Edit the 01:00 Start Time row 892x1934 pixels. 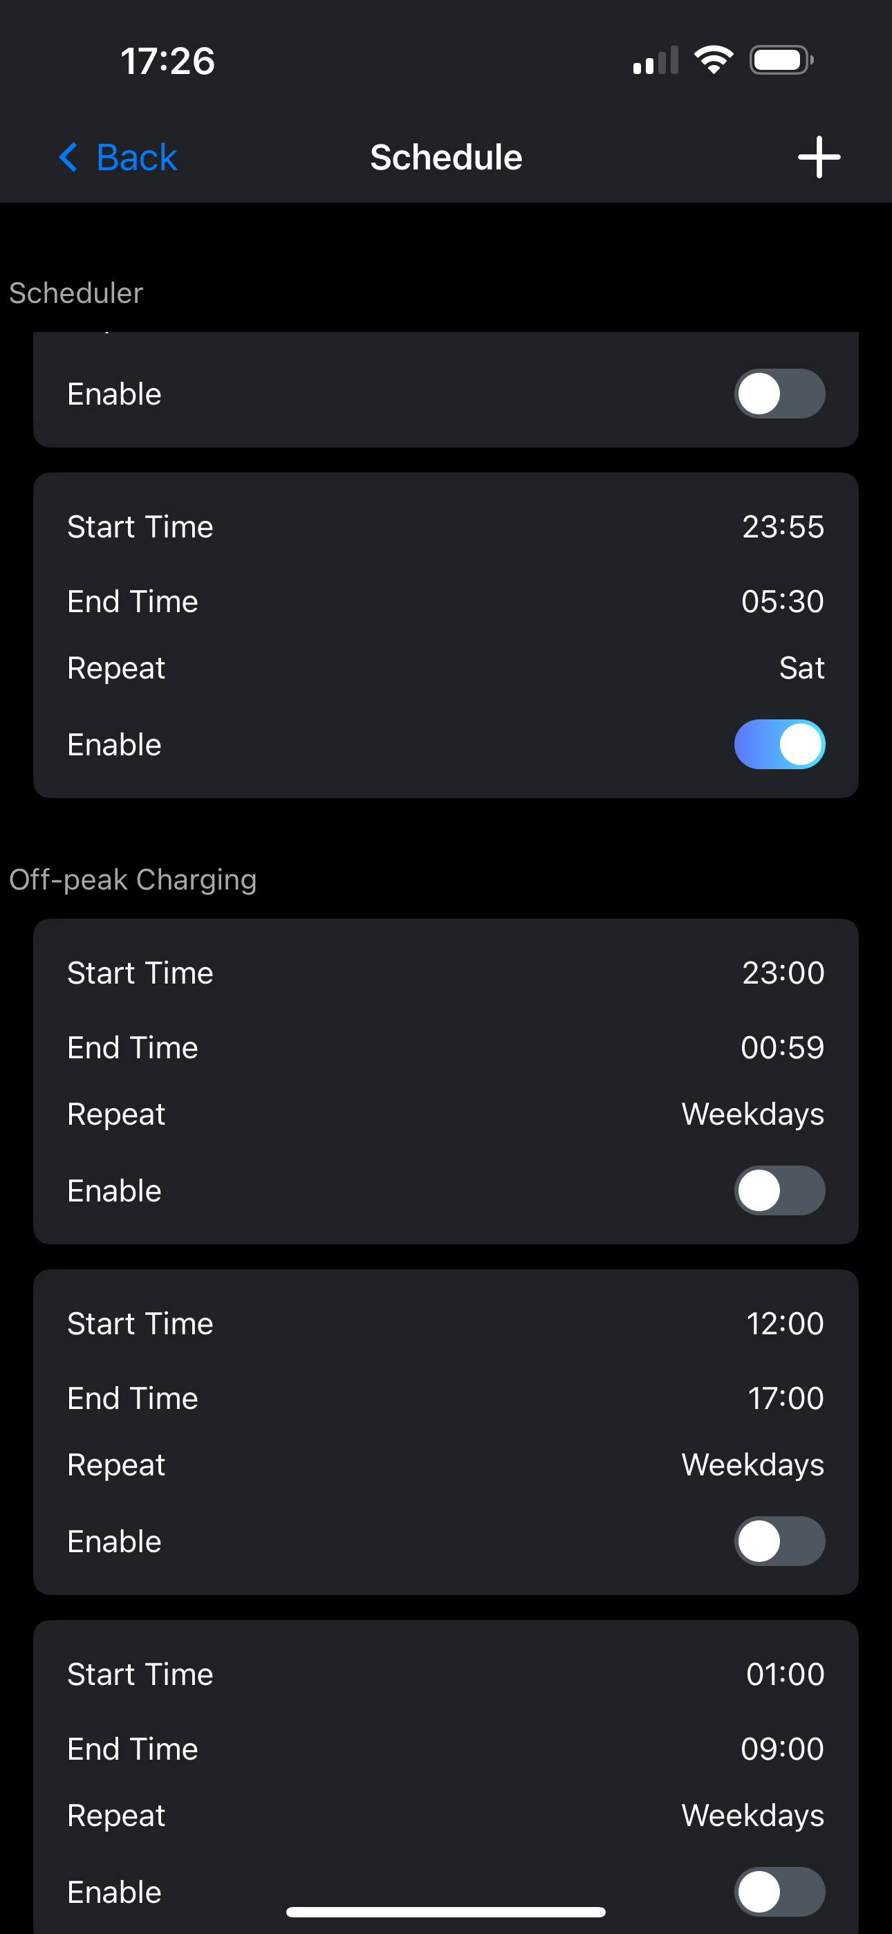446,1673
